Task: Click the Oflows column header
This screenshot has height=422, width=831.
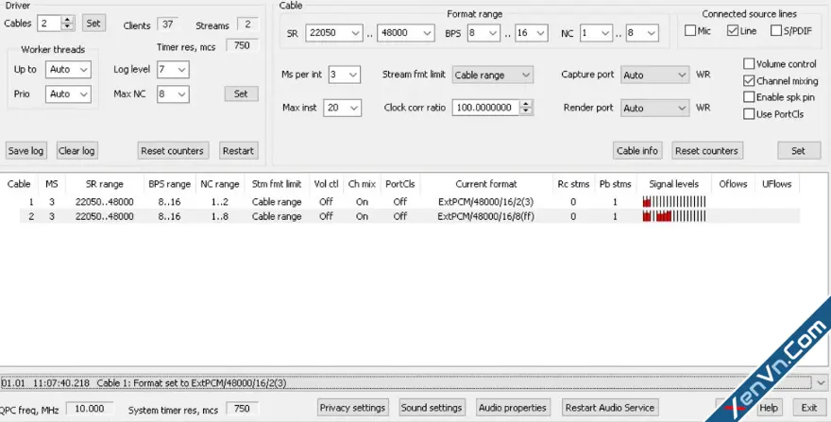Action: (733, 184)
